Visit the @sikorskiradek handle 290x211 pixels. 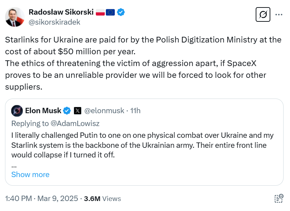(54, 22)
